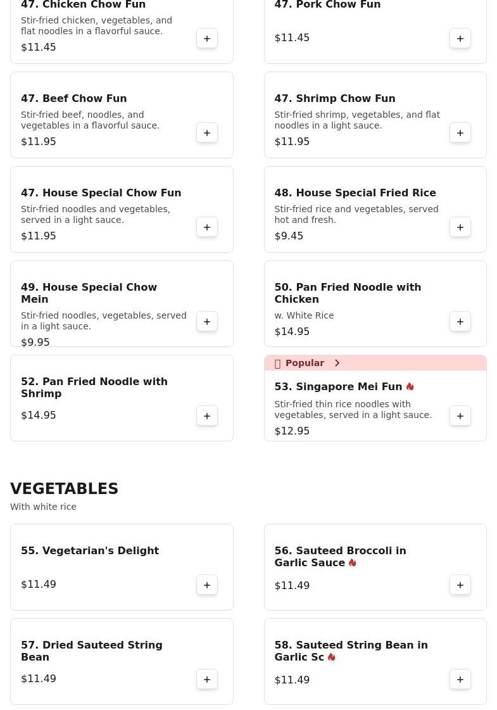Add Pork Chow Fun to order

(460, 39)
